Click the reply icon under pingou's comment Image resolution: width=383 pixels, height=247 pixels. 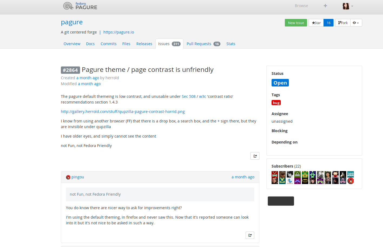[x=250, y=235]
